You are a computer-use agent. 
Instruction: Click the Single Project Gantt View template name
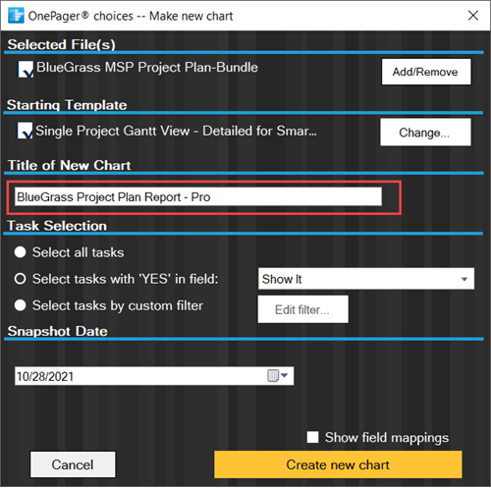[x=176, y=131]
